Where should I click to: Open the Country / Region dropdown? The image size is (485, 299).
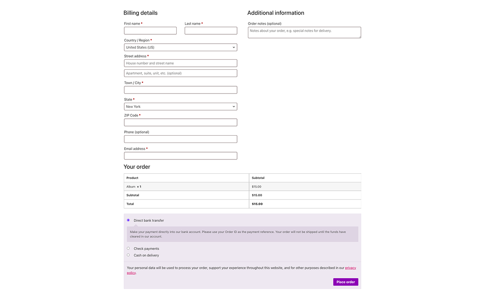click(x=180, y=47)
